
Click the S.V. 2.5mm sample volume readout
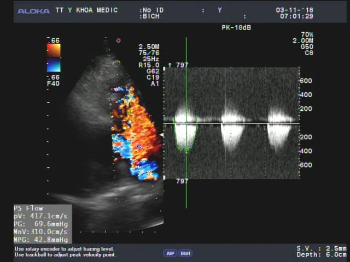pos(321,248)
